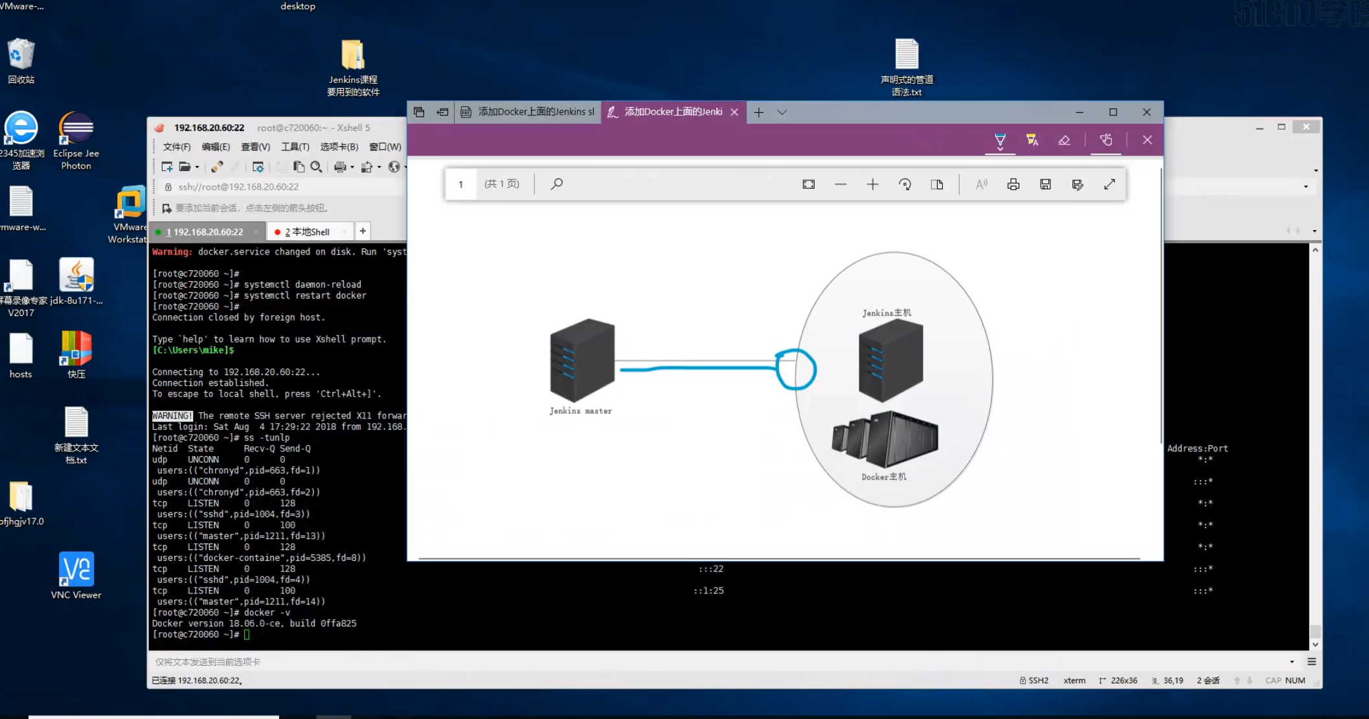1369x719 pixels.
Task: Click the fit to page PDF button
Action: [x=809, y=185]
